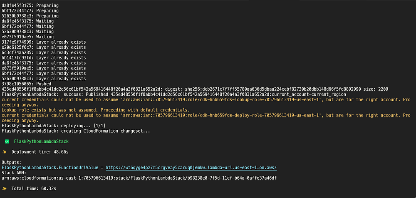Screen dimensions: 416x198
Task: Click 'e073f5919ae5: Waiting' line
Action: click(x=27, y=37)
